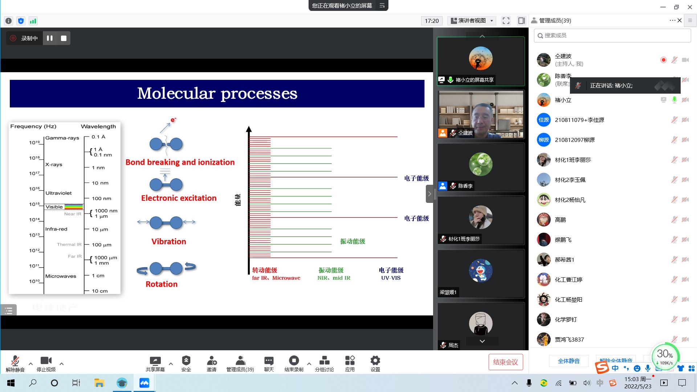Expand arrow next to 结束录制
Viewport: 697px width, 392px height.
click(x=309, y=363)
